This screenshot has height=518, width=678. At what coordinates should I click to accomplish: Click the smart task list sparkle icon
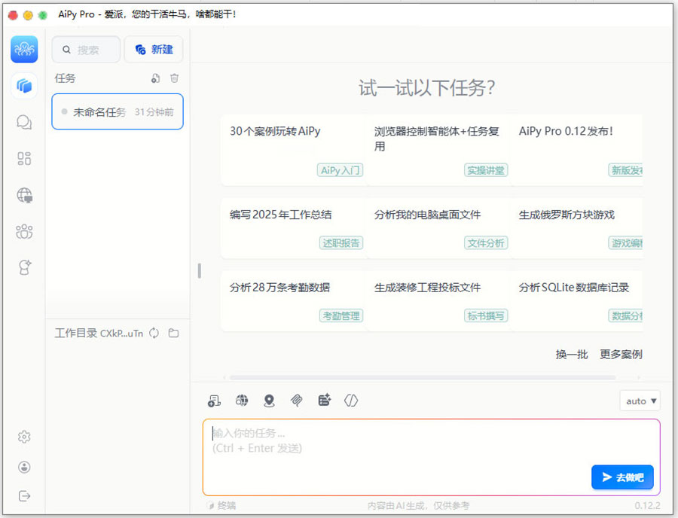point(324,401)
